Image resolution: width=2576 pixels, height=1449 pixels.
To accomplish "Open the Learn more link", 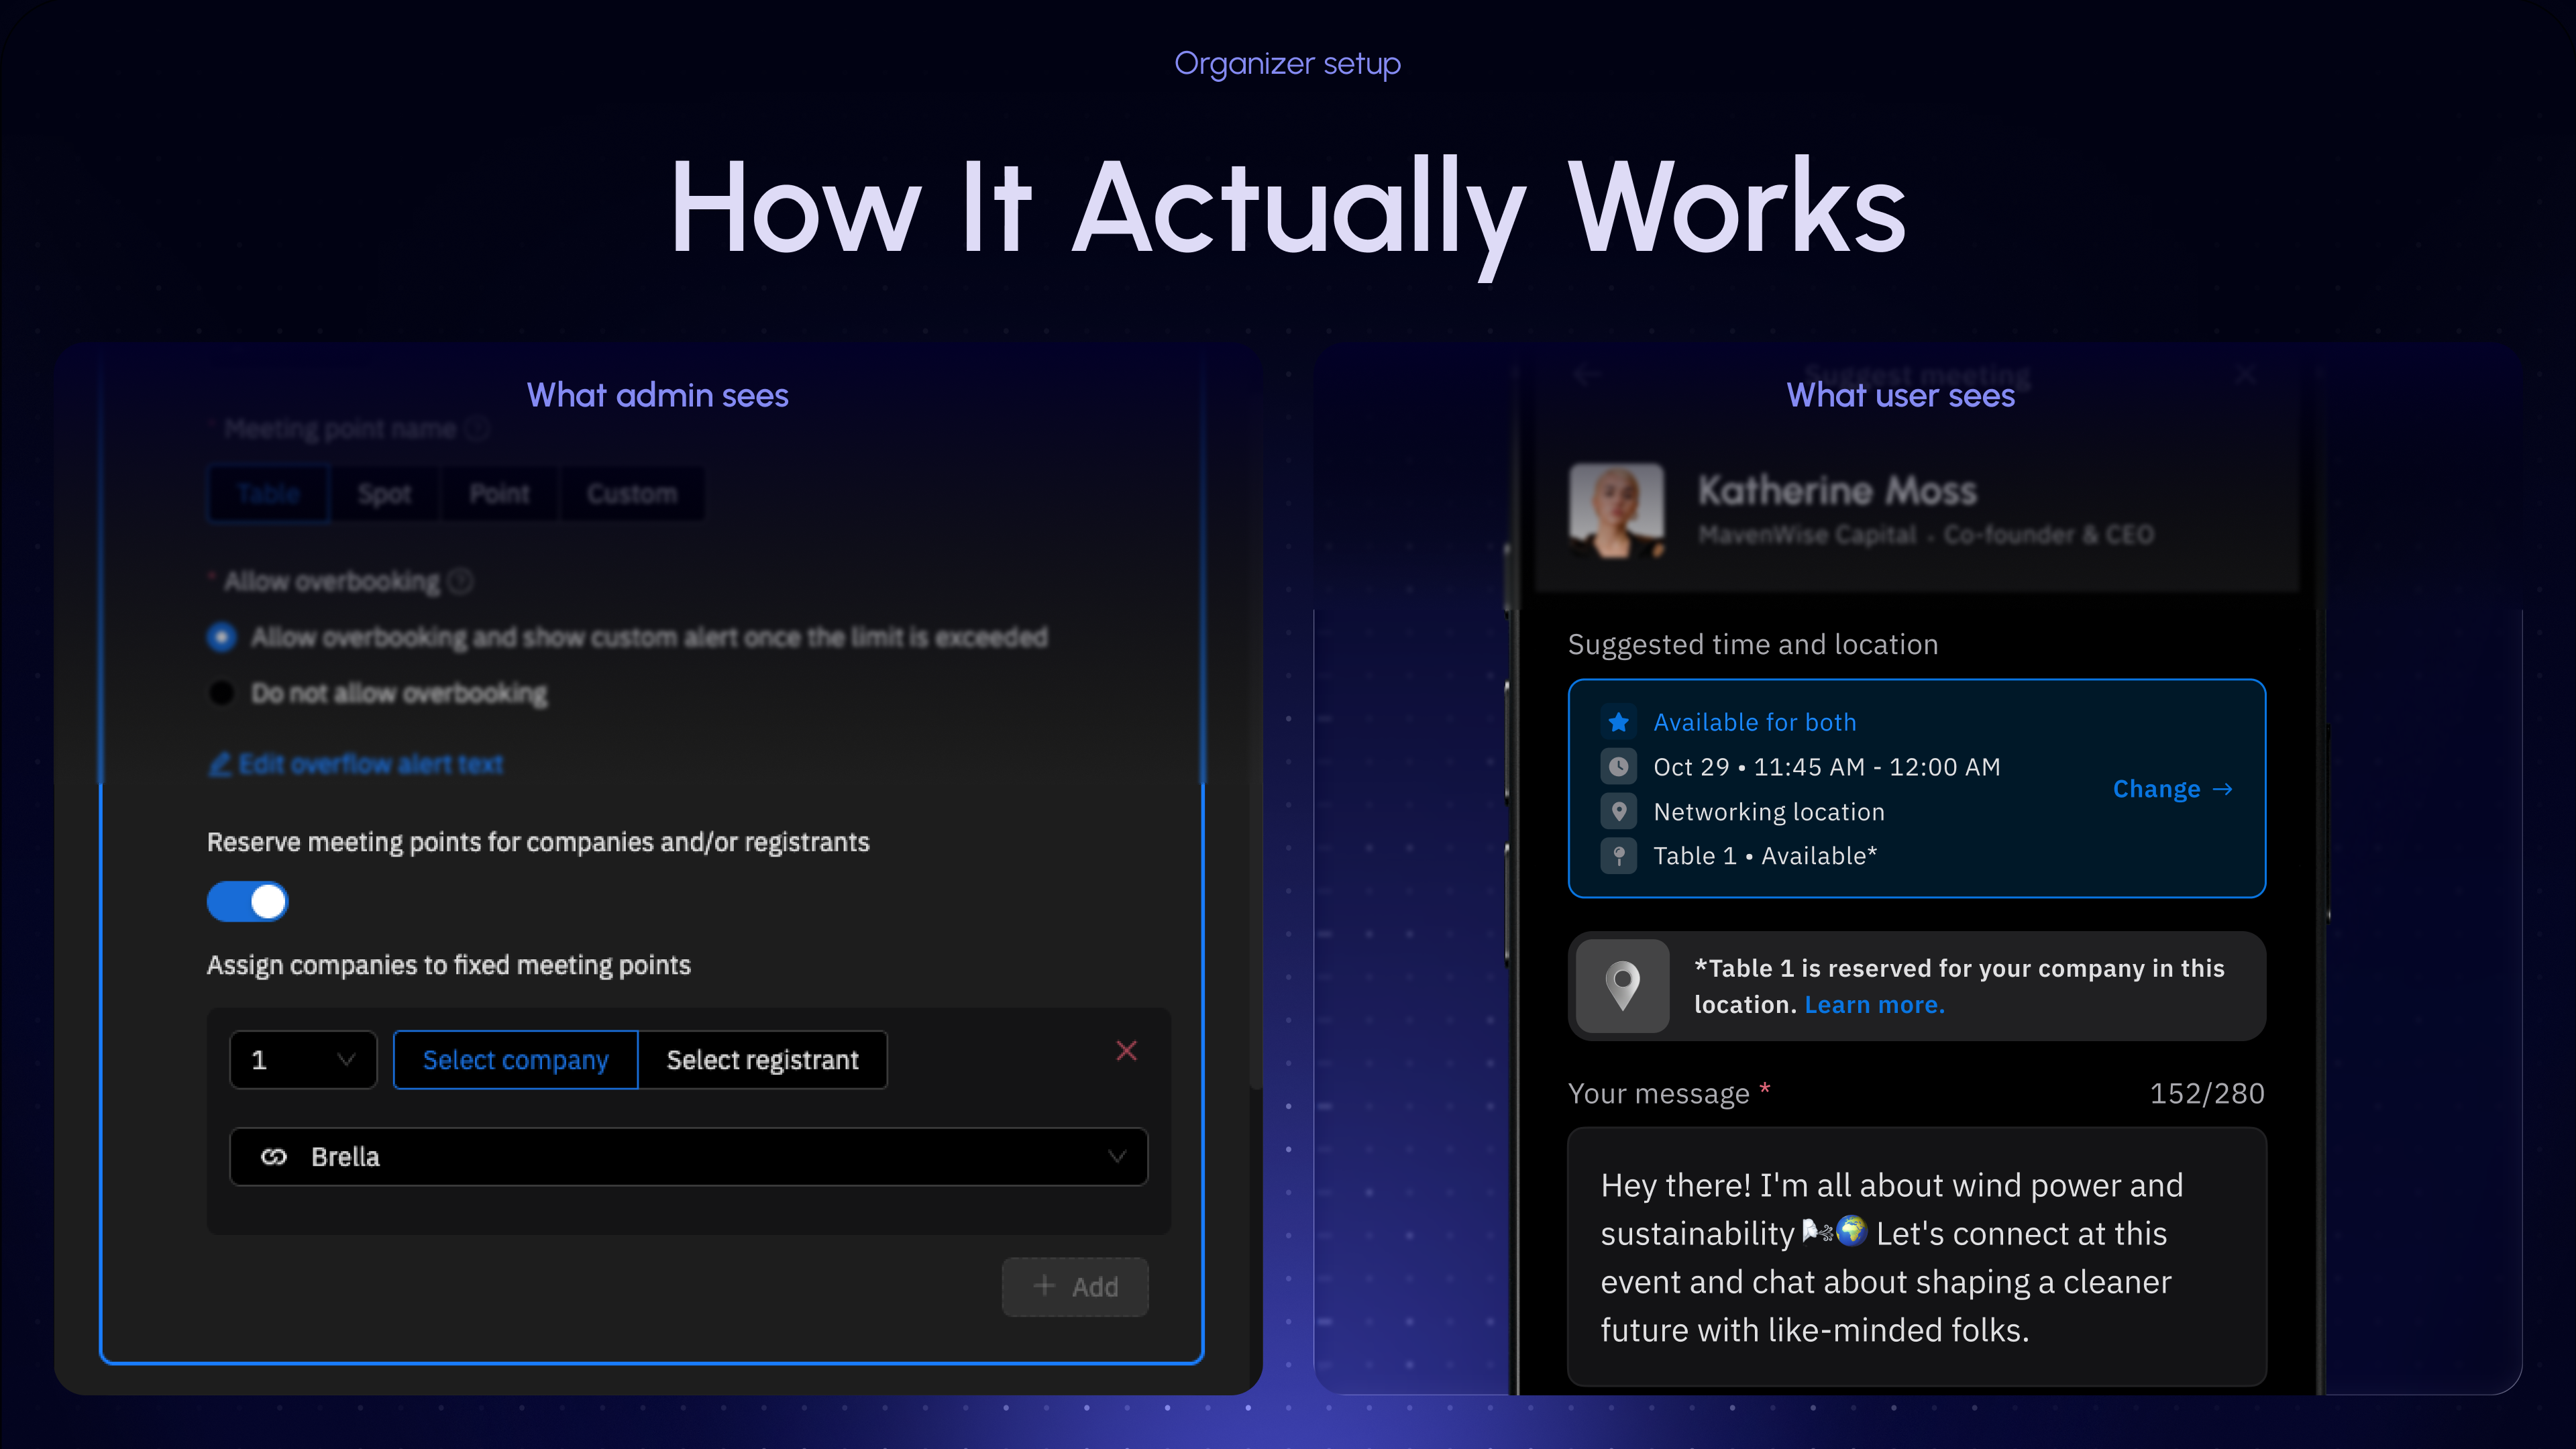I will pyautogui.click(x=1874, y=1005).
